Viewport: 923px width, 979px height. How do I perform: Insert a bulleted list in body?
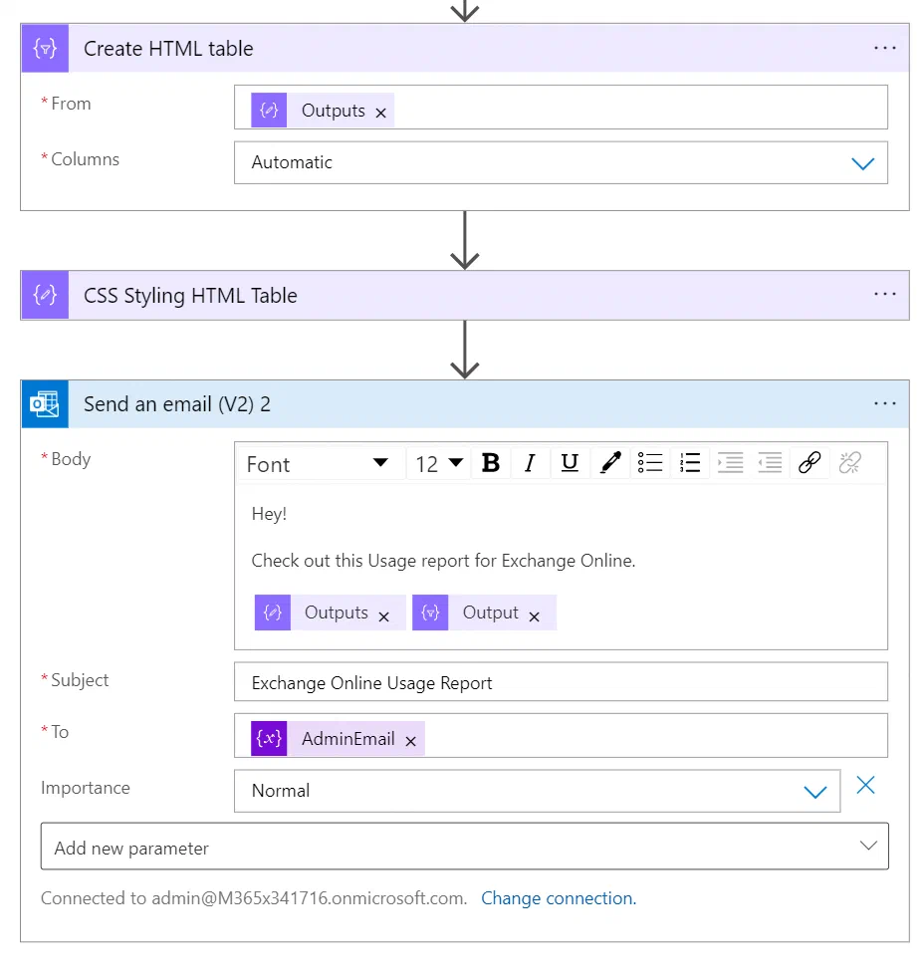click(x=649, y=463)
